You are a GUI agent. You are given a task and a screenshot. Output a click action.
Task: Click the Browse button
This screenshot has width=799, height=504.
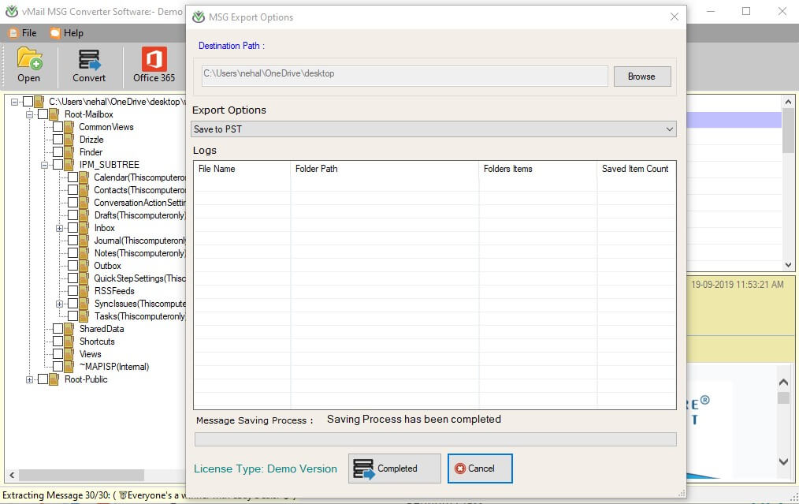click(x=642, y=77)
